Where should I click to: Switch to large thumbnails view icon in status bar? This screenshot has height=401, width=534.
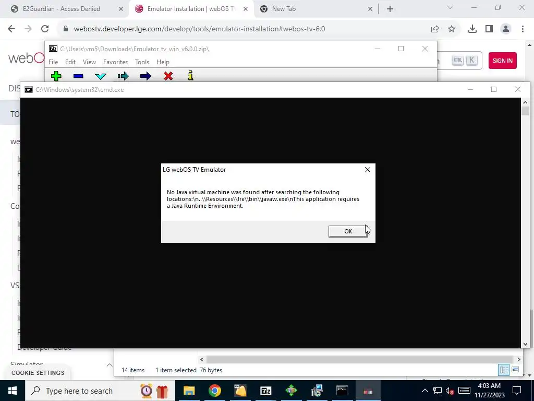[515, 370]
